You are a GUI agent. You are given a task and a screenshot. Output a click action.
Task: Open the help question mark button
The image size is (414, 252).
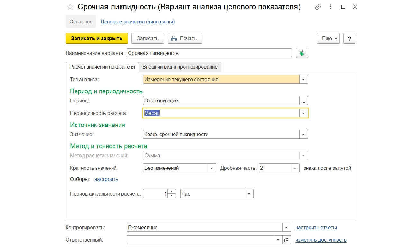tap(349, 39)
